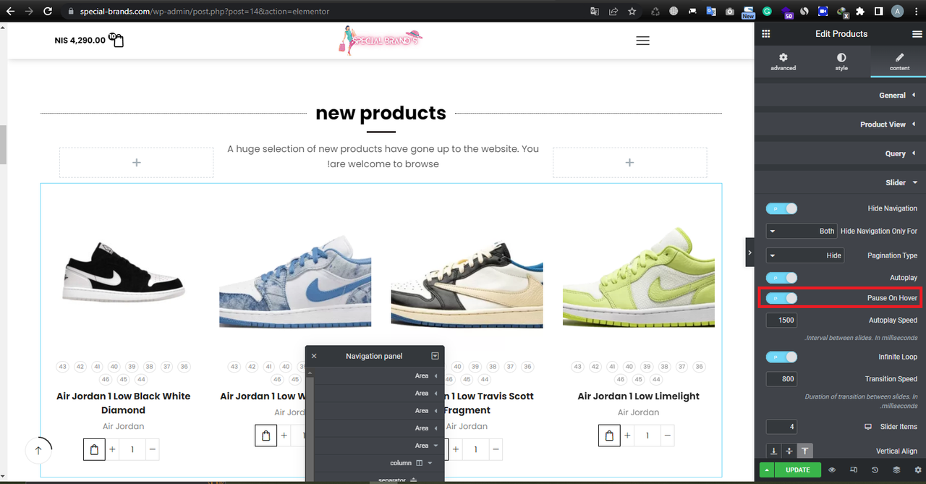Add to cart Air Jordan 1 Low Limelight

coord(609,436)
